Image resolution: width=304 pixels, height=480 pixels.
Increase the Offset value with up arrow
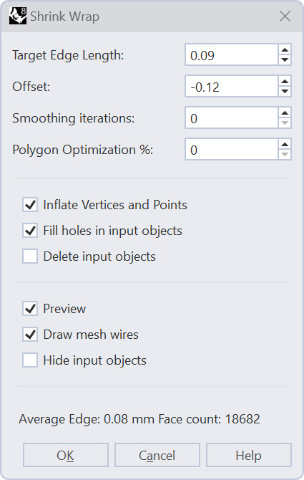click(x=285, y=82)
